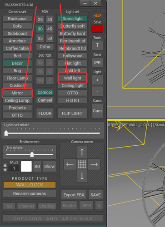The width and height of the screenshot is (165, 227).
Task: Move camera down with the arrow button
Action: [x=82, y=176]
